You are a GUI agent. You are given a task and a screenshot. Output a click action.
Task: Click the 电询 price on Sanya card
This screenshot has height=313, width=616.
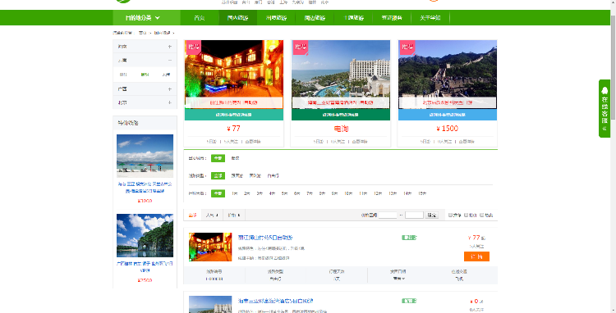click(x=341, y=129)
